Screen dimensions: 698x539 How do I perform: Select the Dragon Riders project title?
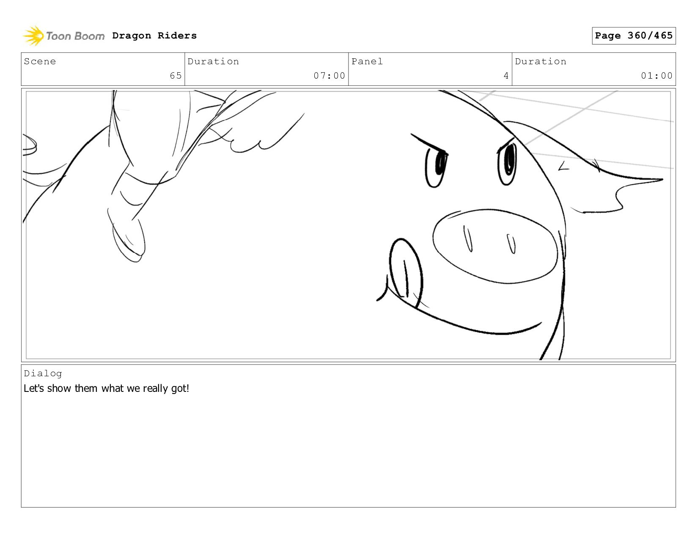coord(154,36)
